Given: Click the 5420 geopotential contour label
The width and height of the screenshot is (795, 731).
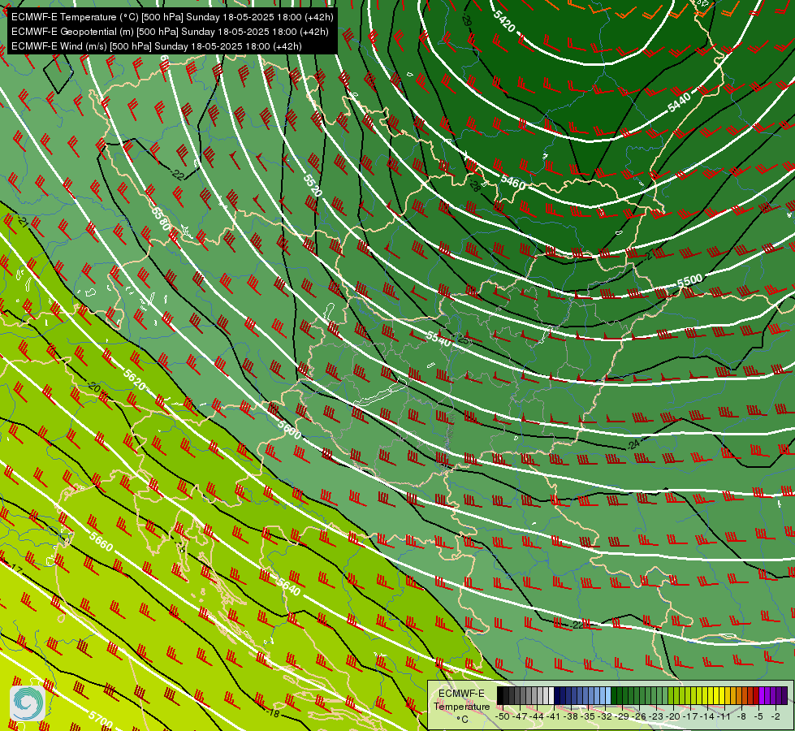Looking at the screenshot, I should click(x=503, y=21).
